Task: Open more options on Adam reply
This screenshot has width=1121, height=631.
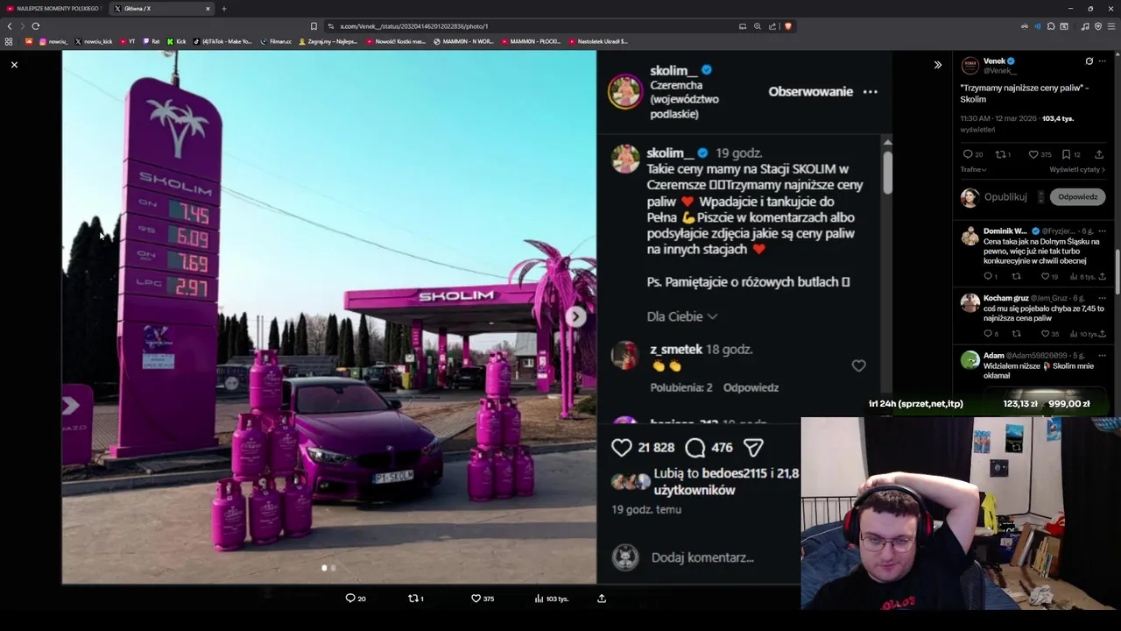Action: (x=1103, y=356)
